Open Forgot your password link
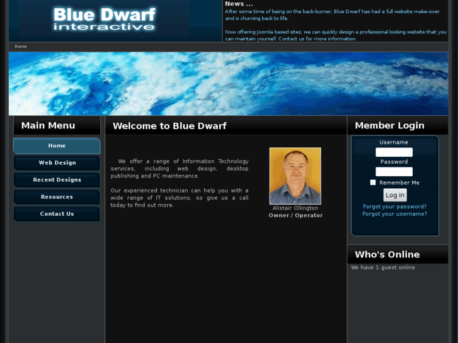 [394, 206]
